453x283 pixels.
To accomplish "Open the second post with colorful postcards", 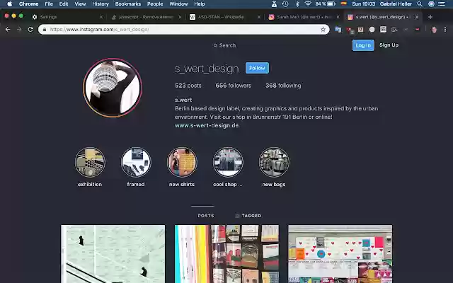I will pos(226,254).
